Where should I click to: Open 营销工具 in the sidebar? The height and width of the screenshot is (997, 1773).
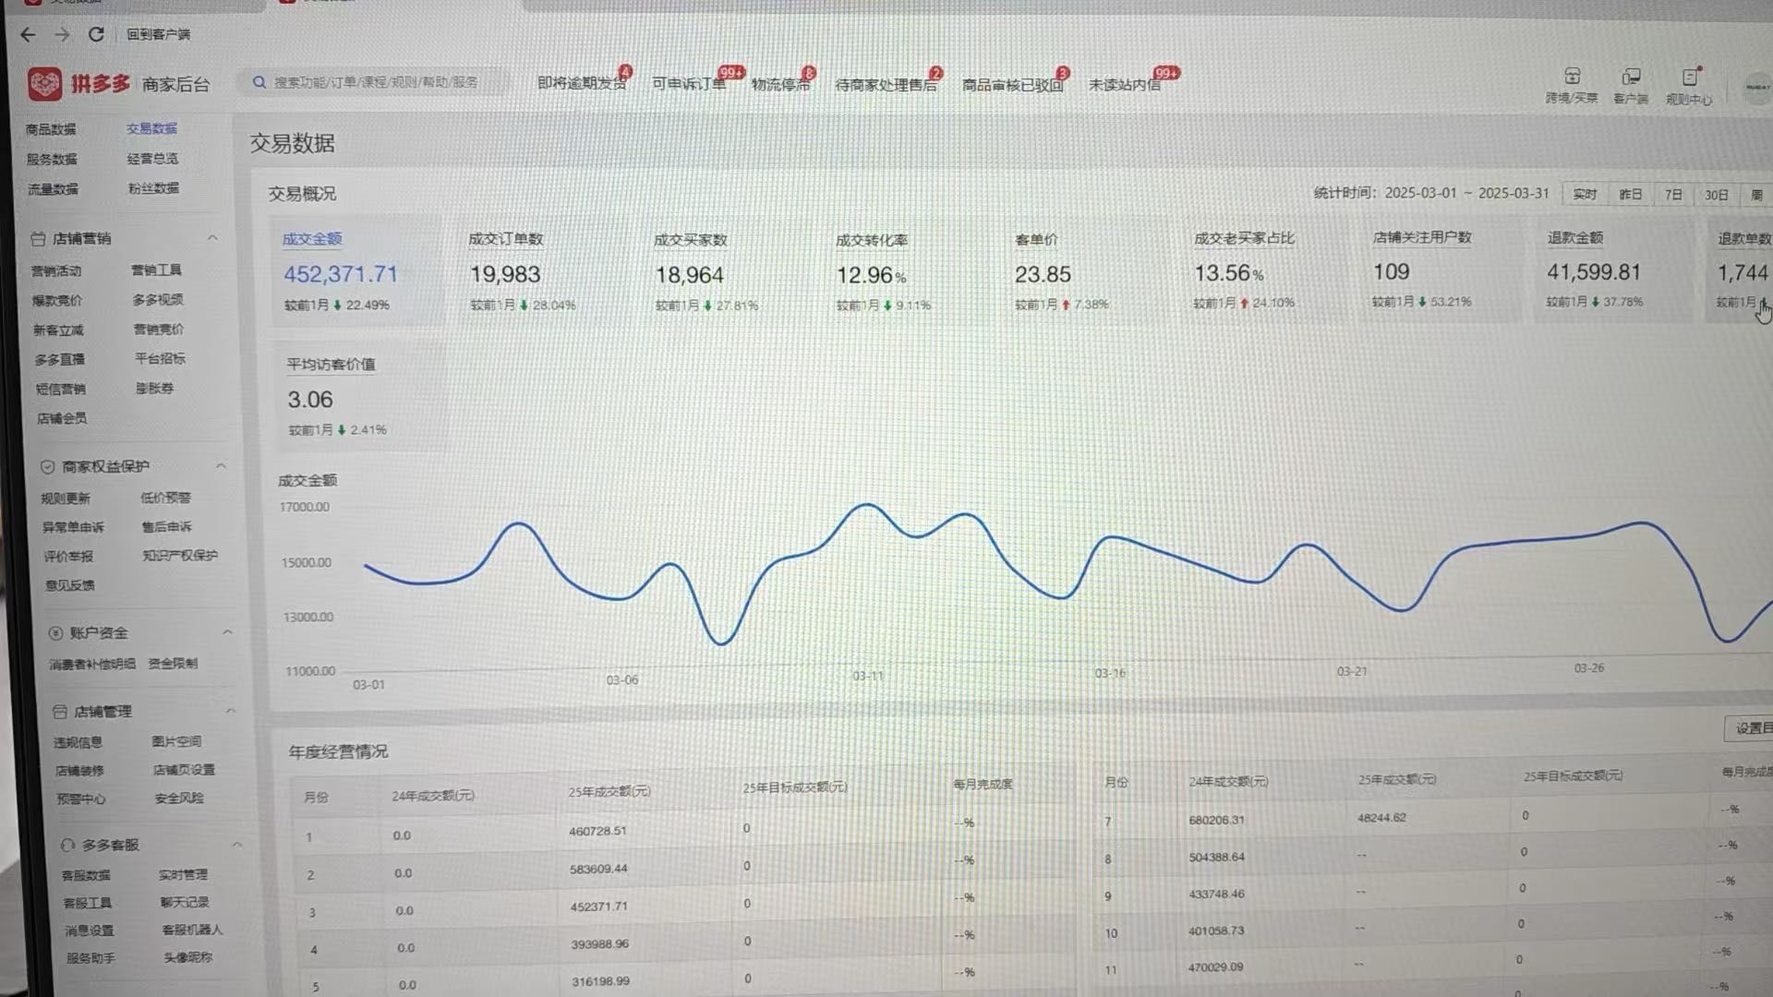point(156,270)
